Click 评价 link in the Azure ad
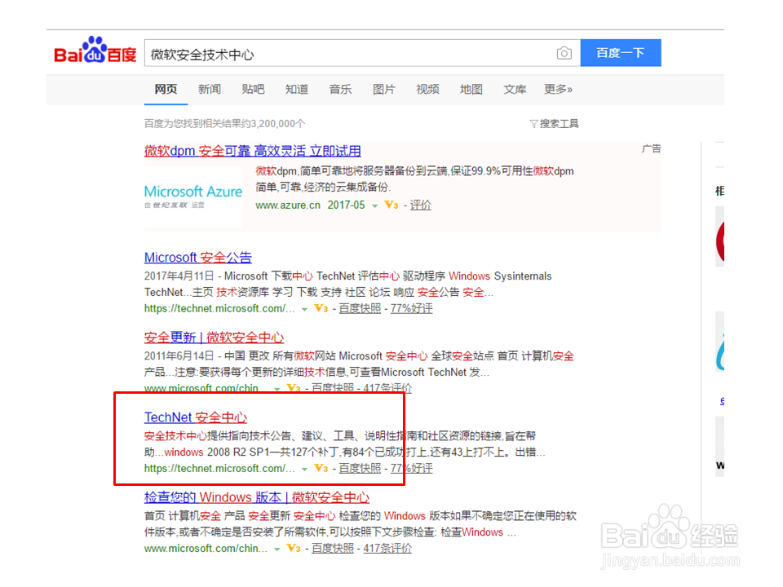The image size is (783, 587). pos(421,205)
